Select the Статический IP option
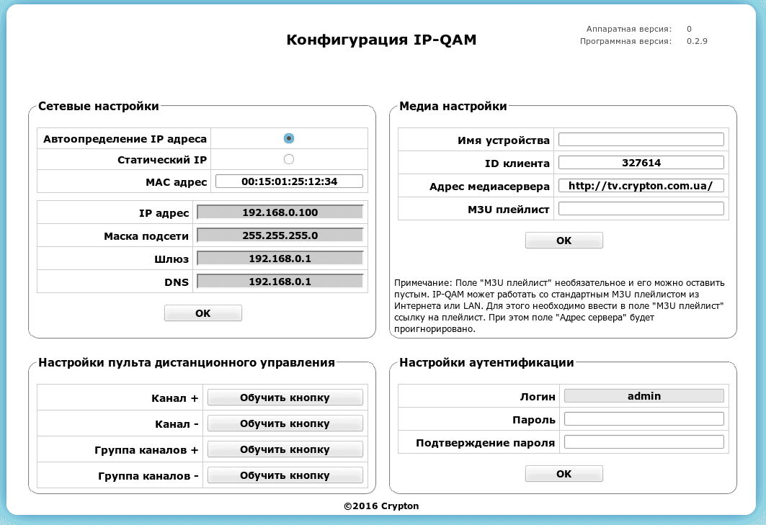Screen dimensions: 766x525 coord(290,159)
